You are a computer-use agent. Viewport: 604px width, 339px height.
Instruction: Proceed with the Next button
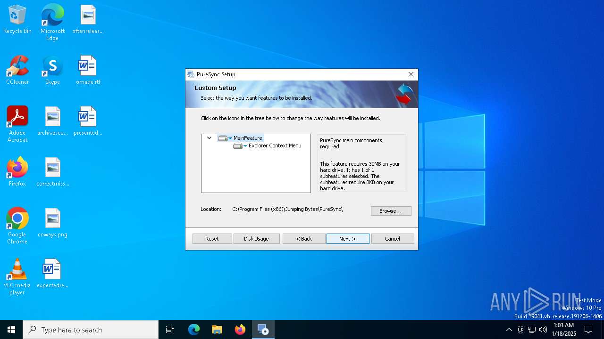(x=347, y=239)
